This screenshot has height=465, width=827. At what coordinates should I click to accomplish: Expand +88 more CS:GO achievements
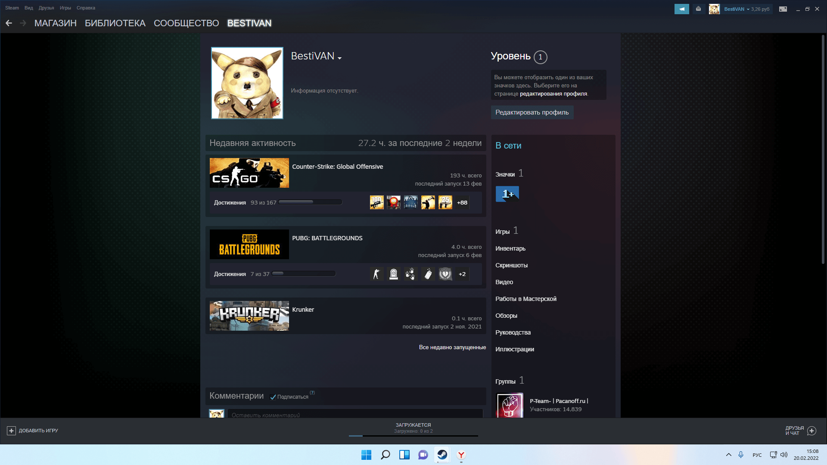[x=462, y=202]
